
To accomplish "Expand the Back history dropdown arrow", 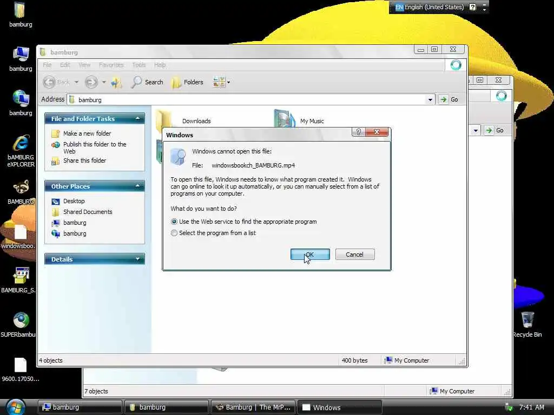I will (x=76, y=82).
